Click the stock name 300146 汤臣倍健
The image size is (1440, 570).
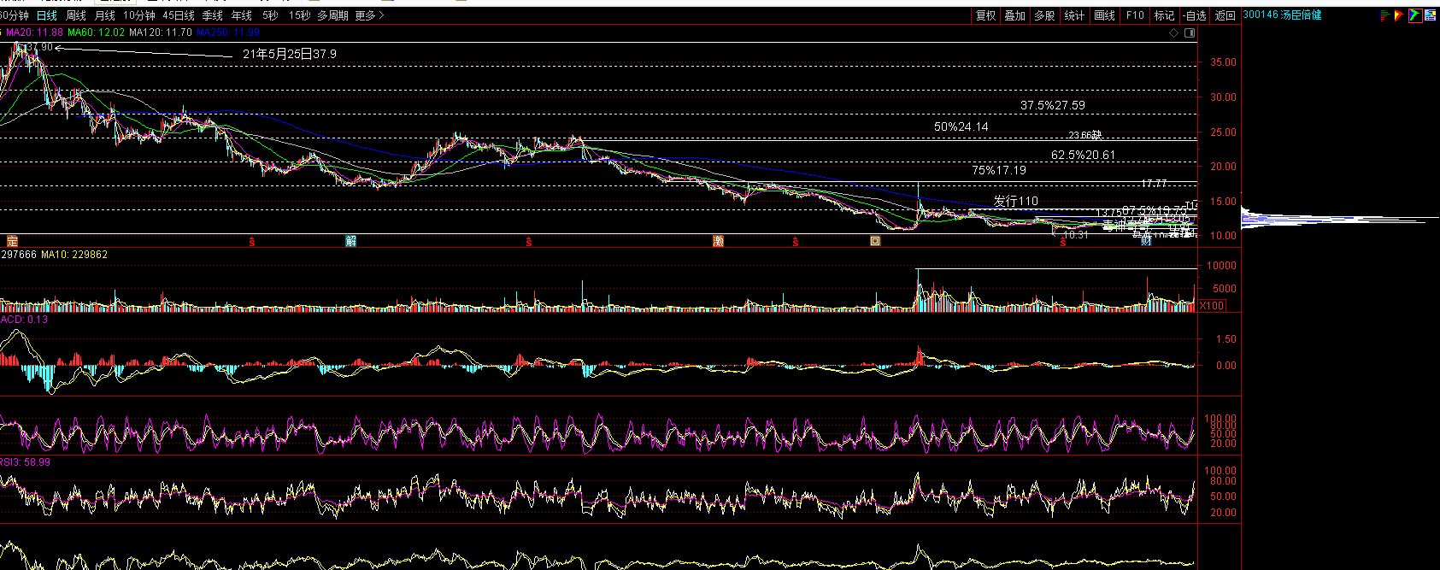pos(1282,15)
